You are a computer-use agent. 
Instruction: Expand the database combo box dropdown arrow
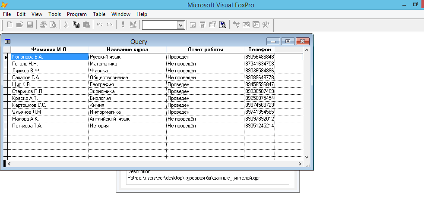click(x=180, y=25)
